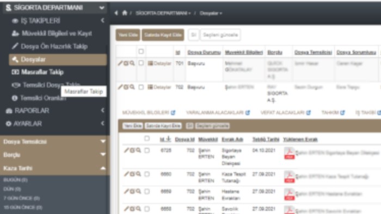Viewport: 381px width, 214px height.
Task: Sort by Dosya Durumu column header
Action: tap(204, 52)
